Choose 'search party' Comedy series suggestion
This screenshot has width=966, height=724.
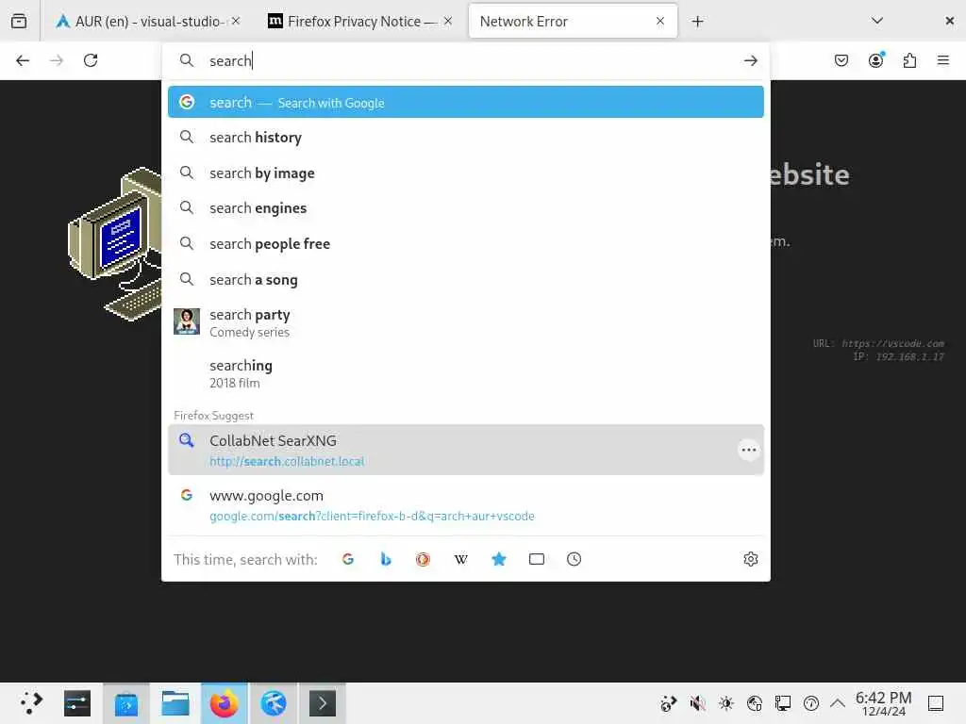[x=466, y=322]
